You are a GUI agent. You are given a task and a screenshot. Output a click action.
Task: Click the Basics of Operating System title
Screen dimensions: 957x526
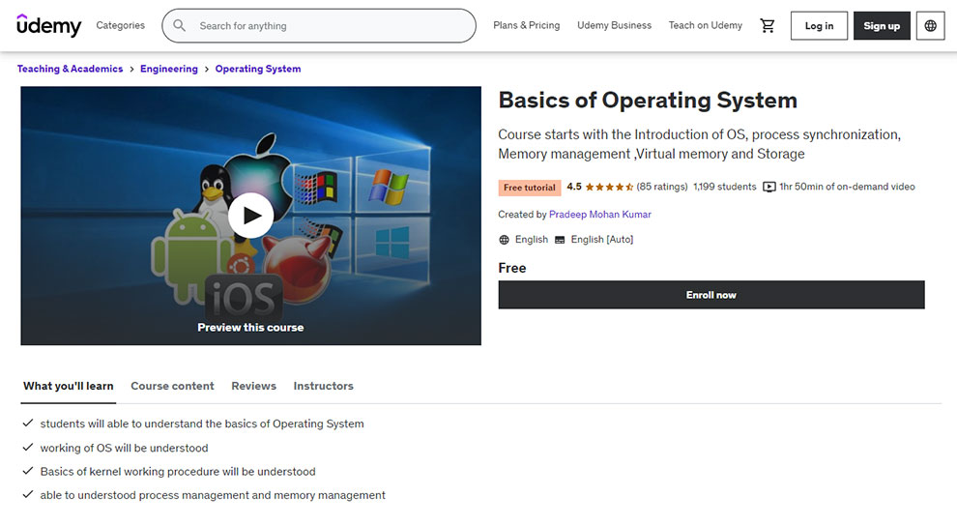648,100
